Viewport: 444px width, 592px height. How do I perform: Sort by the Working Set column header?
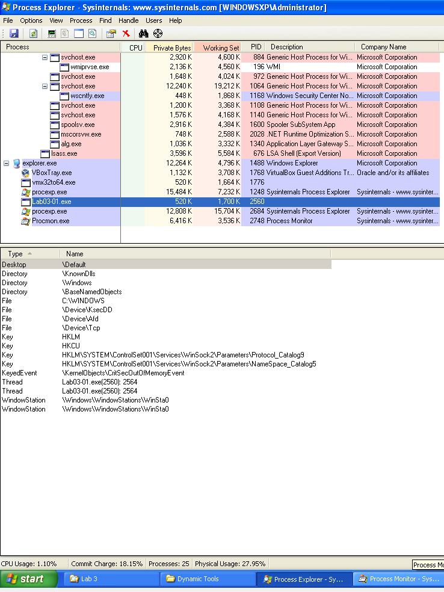click(217, 47)
